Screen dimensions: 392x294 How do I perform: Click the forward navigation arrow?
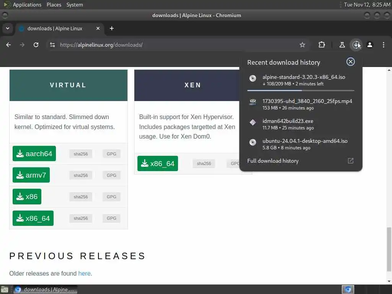22,45
